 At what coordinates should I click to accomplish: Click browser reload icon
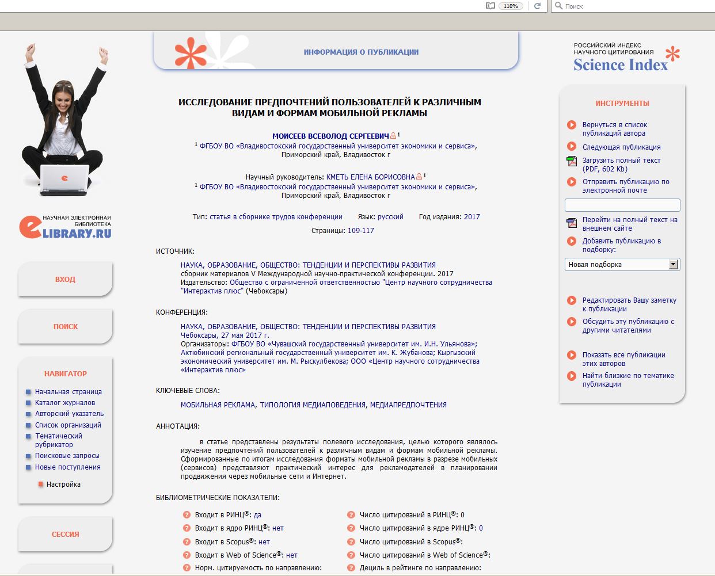(x=537, y=6)
